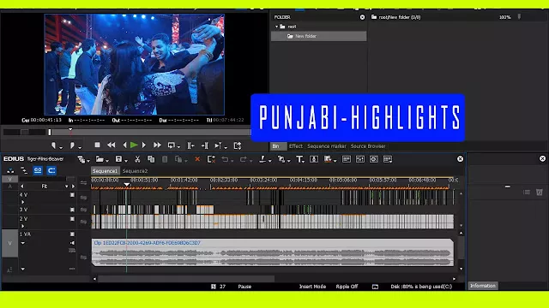Viewport: 549px width, 308px height.
Task: Copy the selected clip icon
Action: 151,159
